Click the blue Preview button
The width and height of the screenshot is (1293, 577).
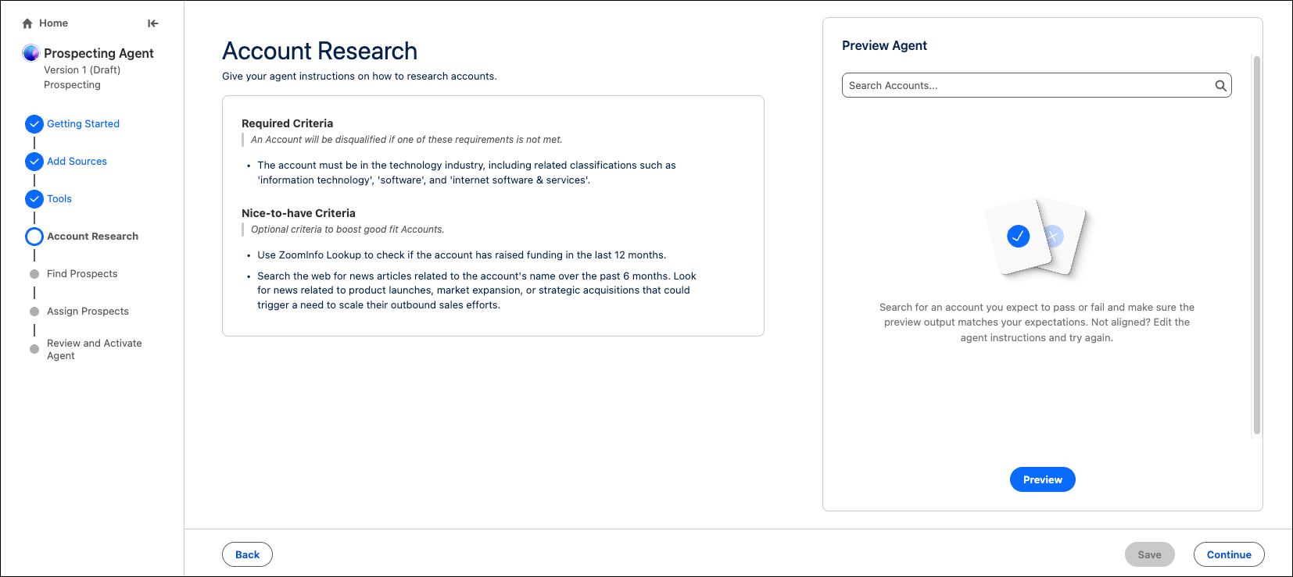coord(1043,479)
